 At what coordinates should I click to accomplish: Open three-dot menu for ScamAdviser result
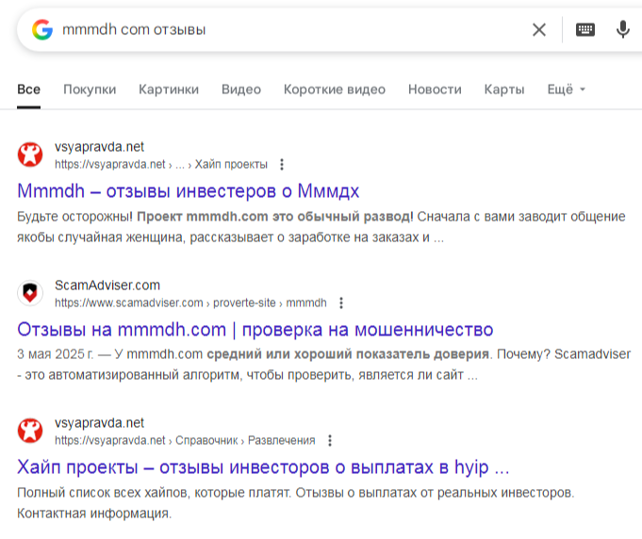[x=341, y=302]
